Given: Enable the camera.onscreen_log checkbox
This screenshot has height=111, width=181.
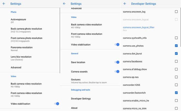Looking at the screenshot, I should [176, 12].
